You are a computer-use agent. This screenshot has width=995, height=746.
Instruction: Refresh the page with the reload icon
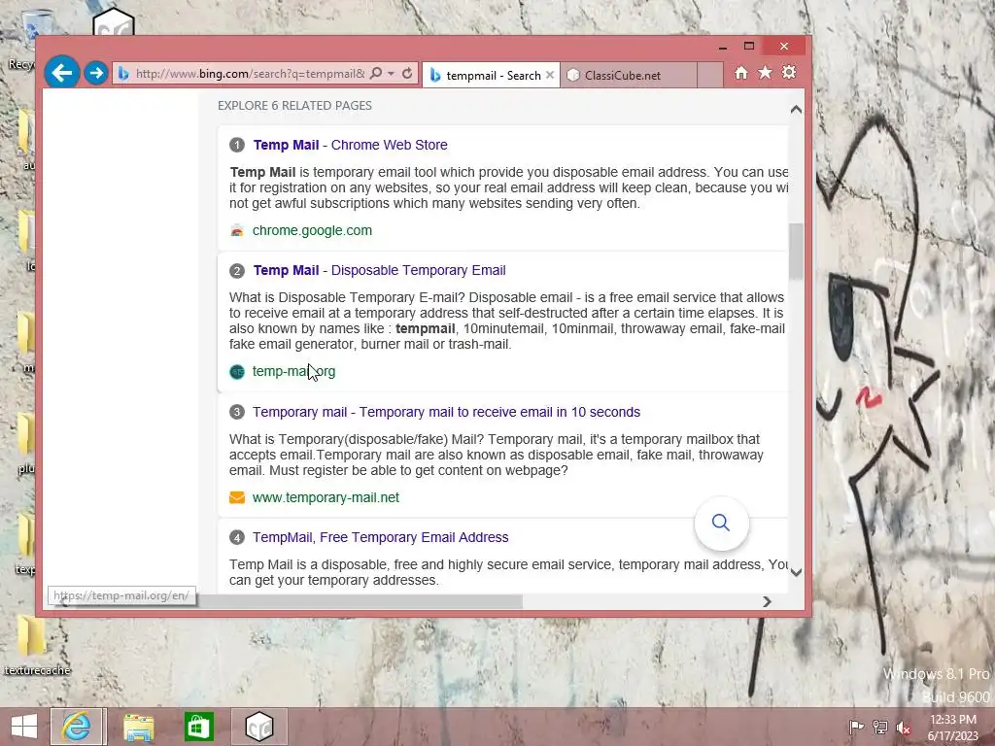(407, 74)
